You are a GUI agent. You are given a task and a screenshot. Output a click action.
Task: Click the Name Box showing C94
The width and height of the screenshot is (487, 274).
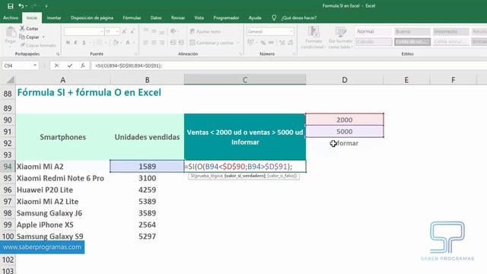click(x=17, y=65)
